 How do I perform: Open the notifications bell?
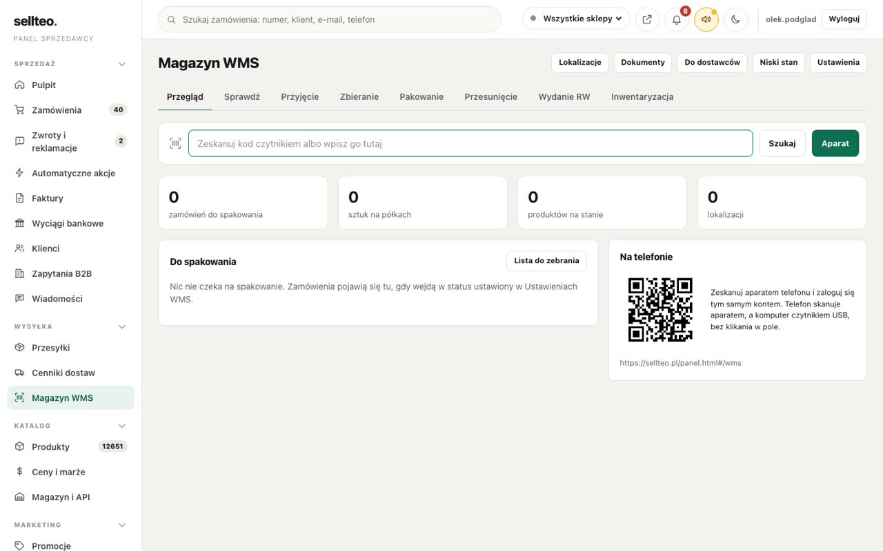click(x=677, y=19)
